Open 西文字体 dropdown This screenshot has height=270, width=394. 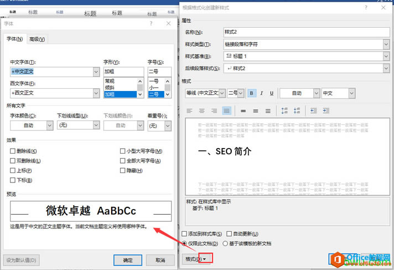point(96,93)
